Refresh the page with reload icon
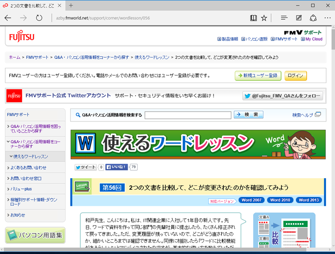Viewport: 335px width, 254px height. click(x=39, y=18)
